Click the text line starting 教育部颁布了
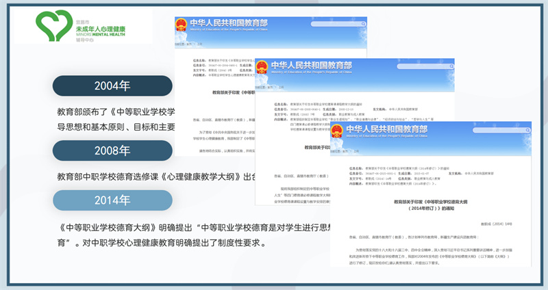Screen dimensions: 548x290 pos(116,111)
